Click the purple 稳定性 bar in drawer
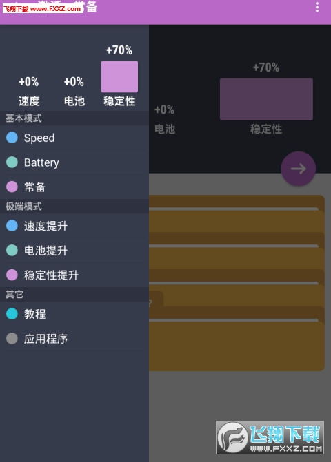The height and width of the screenshot is (462, 331). pyautogui.click(x=119, y=76)
